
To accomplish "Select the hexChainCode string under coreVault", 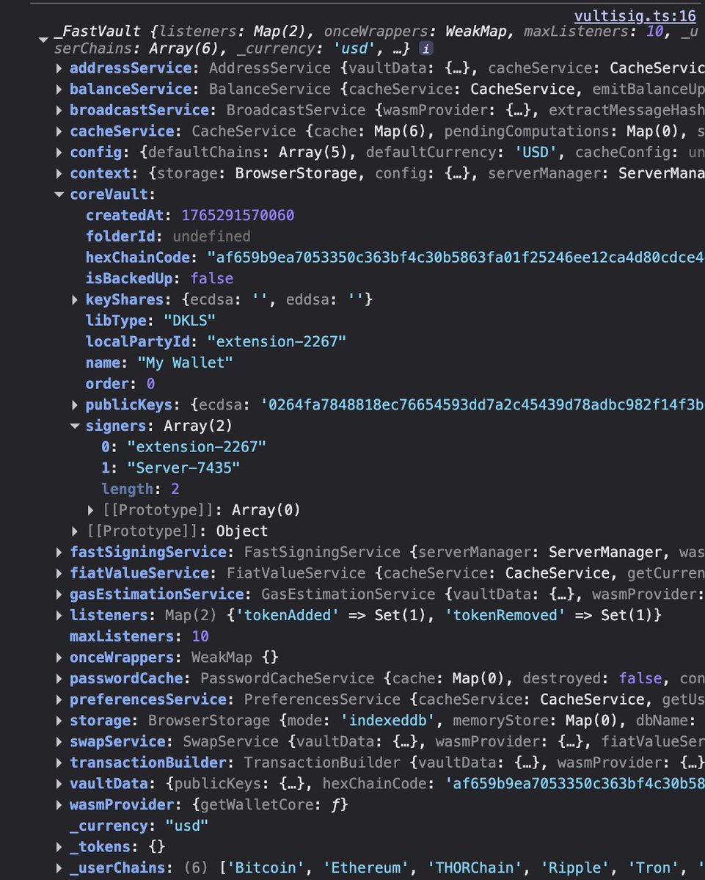I will coord(456,258).
